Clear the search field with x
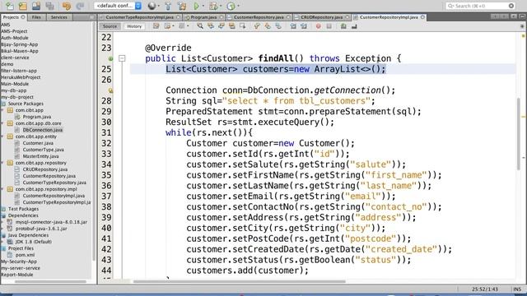This screenshot has width=527, height=296. click(511, 6)
